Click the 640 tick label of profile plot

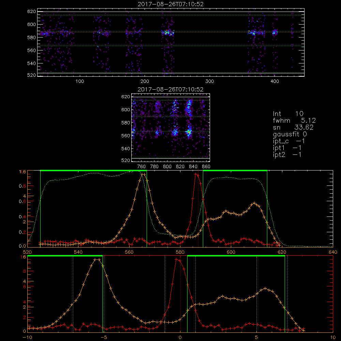333,252
